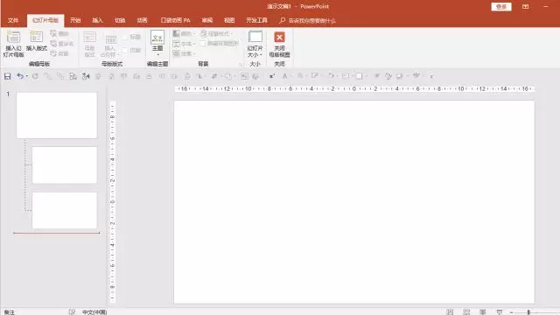This screenshot has height=315, width=560.
Task: Click the Undo arrow in quick access toolbar
Action: coord(20,76)
